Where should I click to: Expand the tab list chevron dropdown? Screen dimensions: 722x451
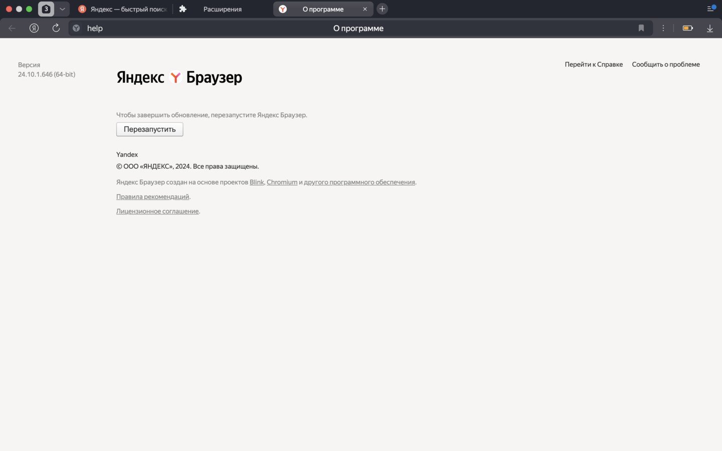(x=62, y=9)
